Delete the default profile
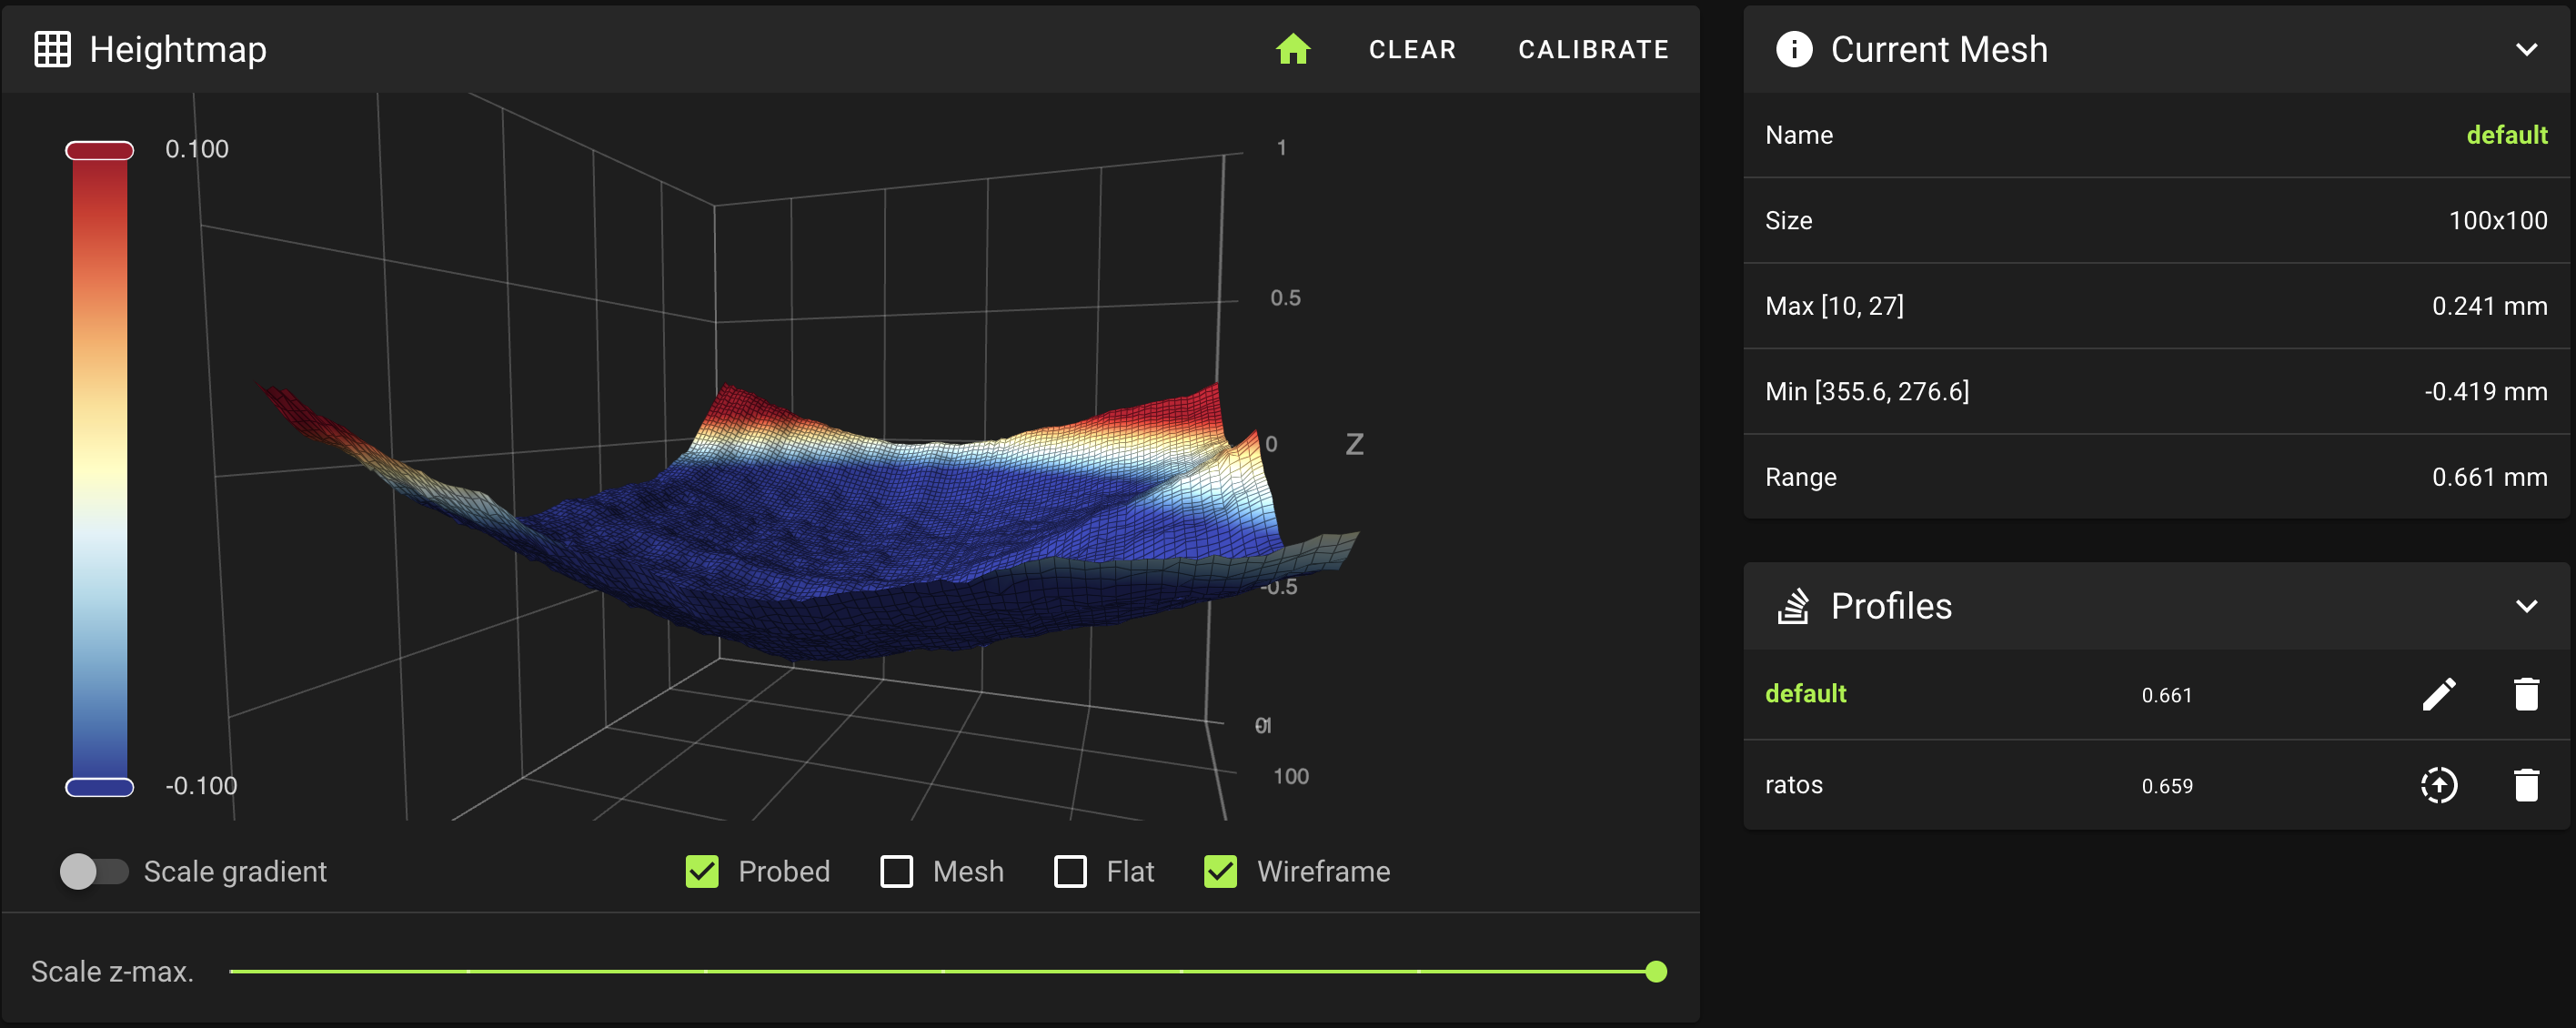The height and width of the screenshot is (1028, 2576). [x=2525, y=694]
